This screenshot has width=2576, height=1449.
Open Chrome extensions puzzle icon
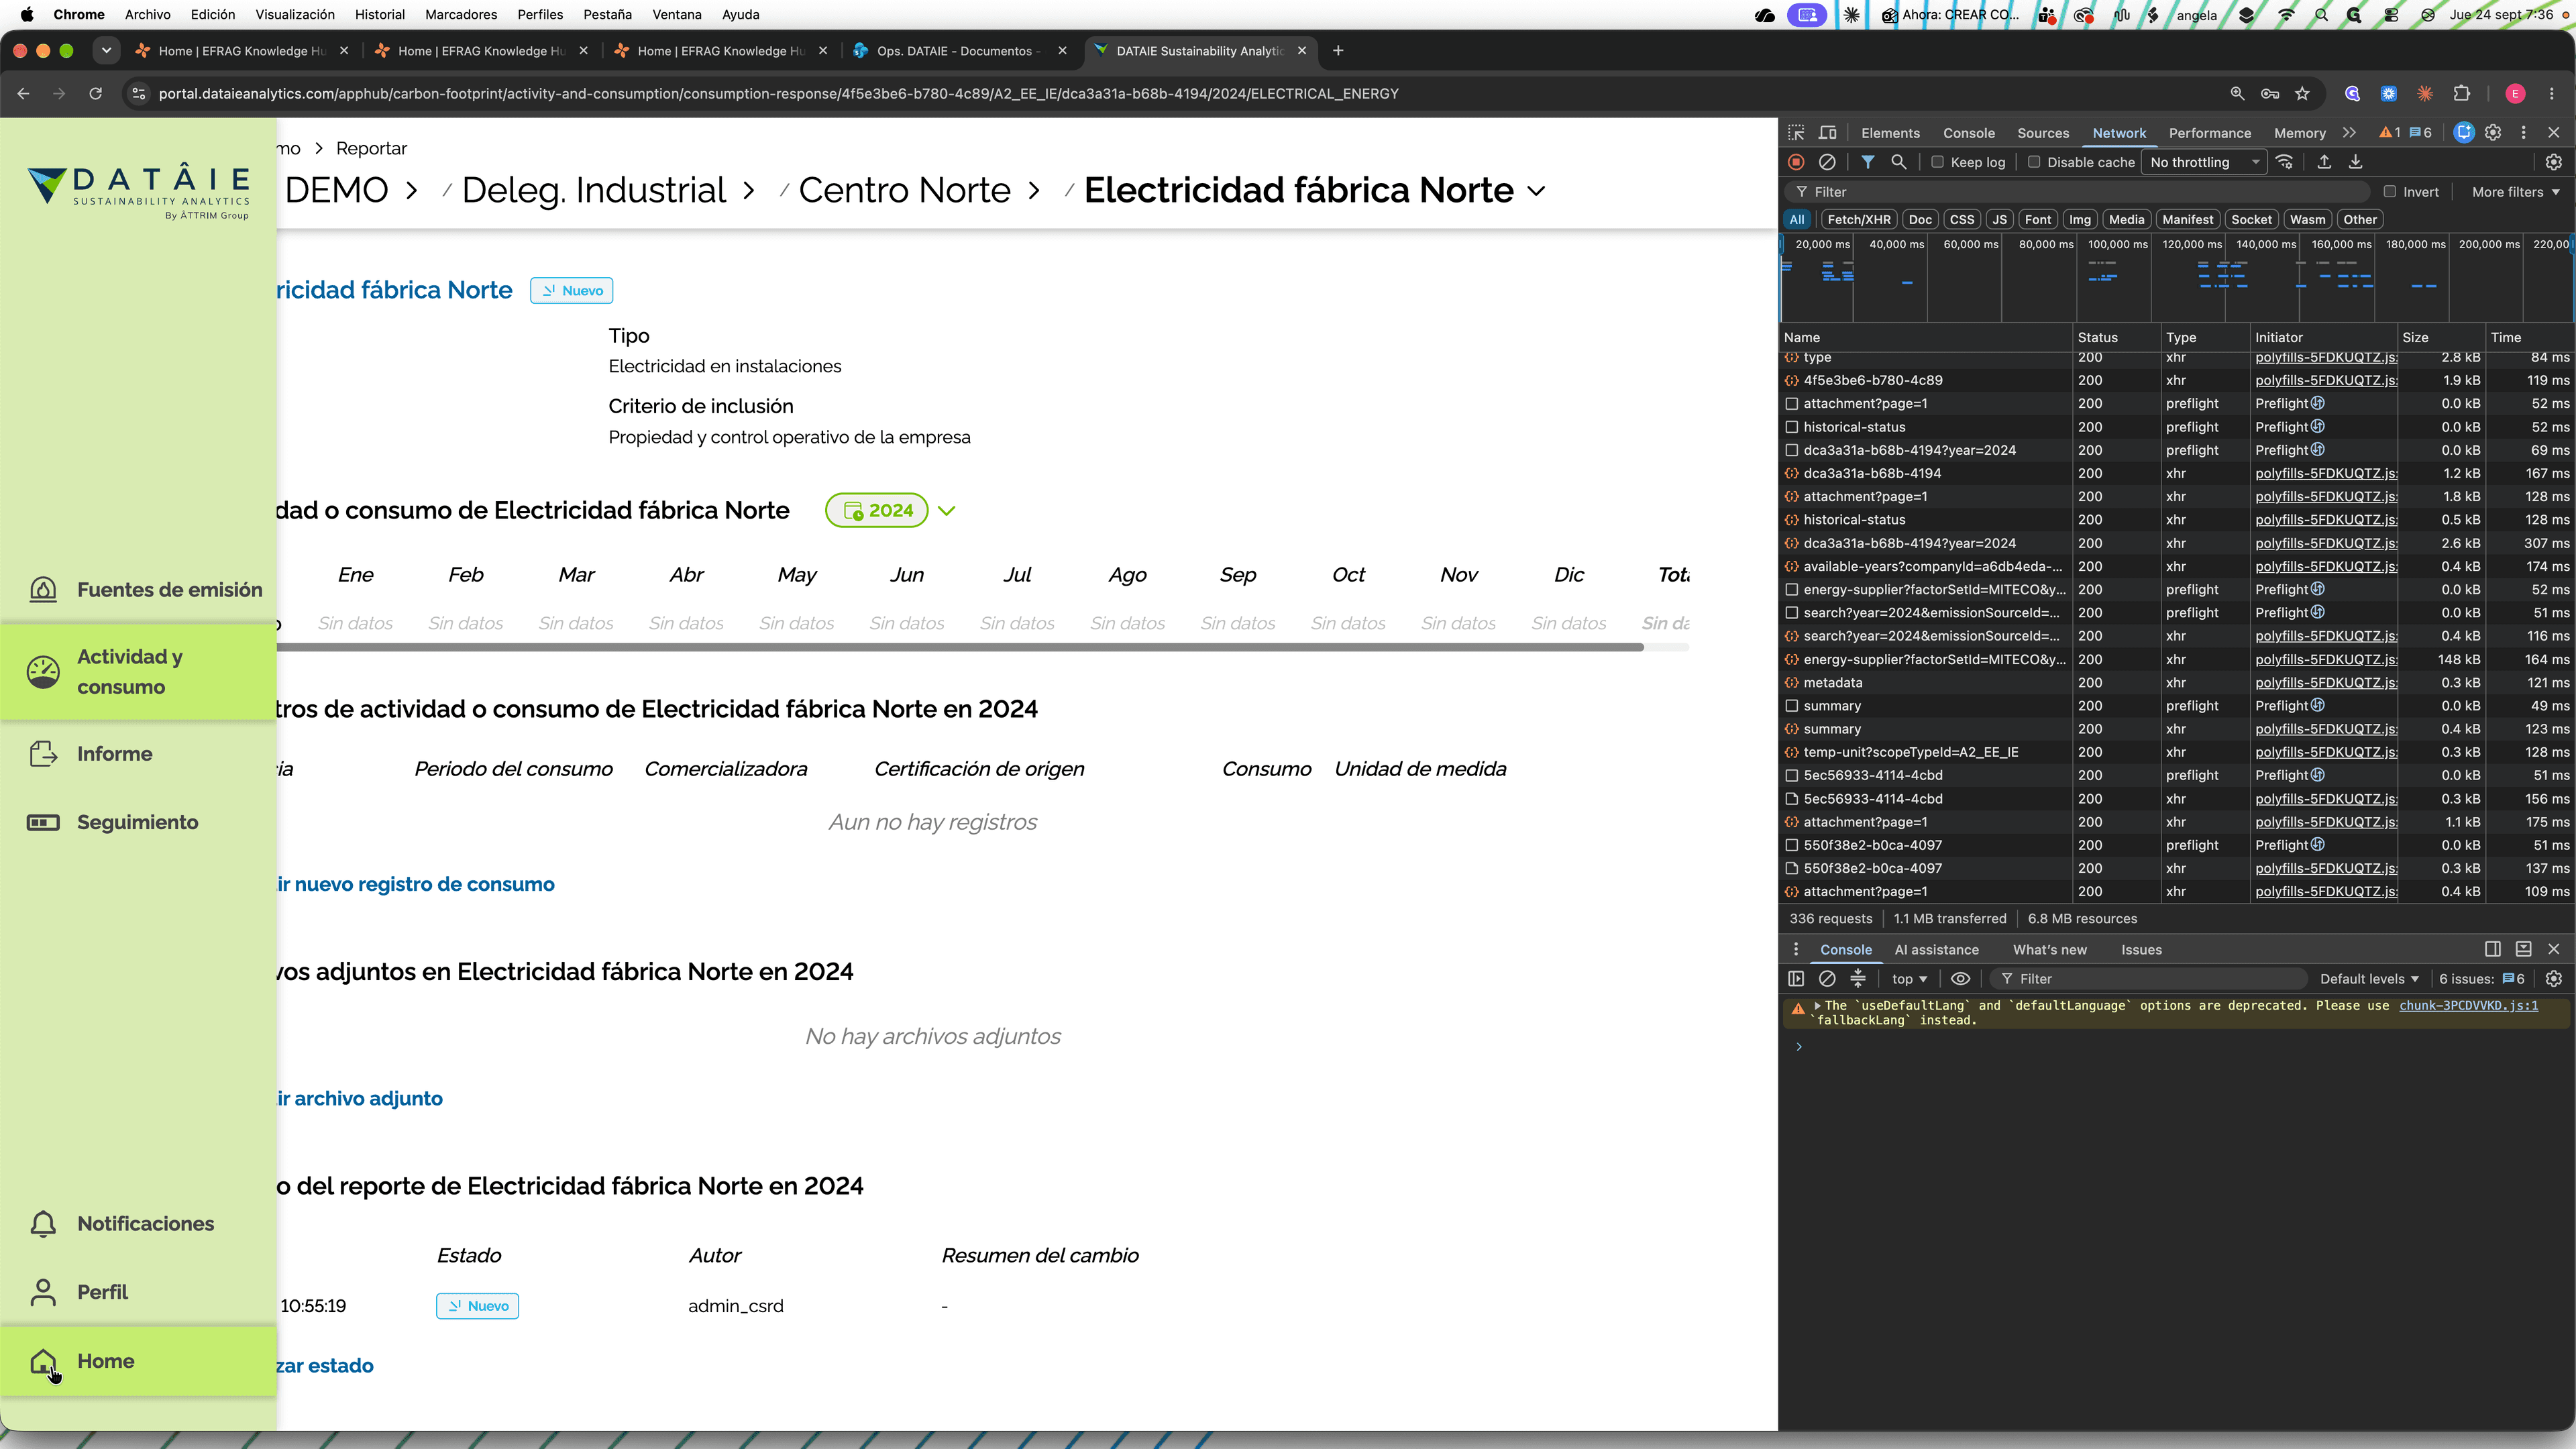pyautogui.click(x=2461, y=94)
